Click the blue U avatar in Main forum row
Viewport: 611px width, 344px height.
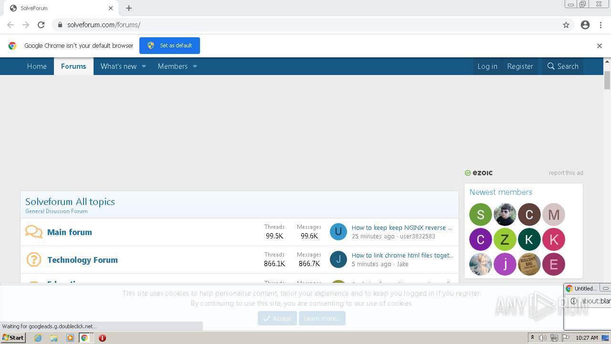338,232
